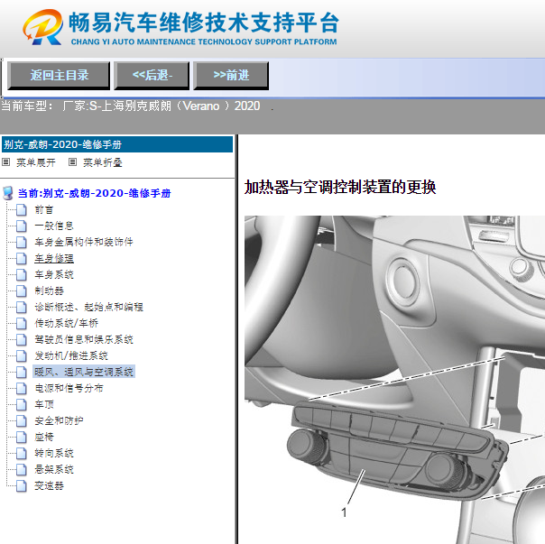Open the 车身修理 link

(54, 258)
